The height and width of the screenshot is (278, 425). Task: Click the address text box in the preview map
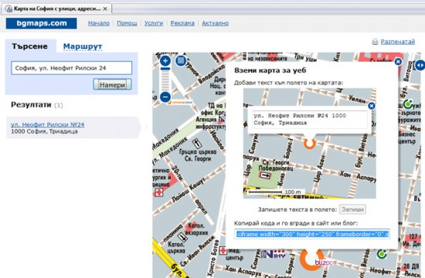click(310, 120)
